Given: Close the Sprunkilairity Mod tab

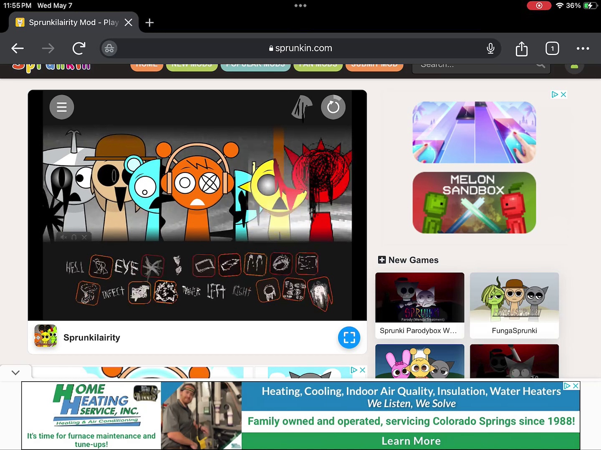Looking at the screenshot, I should coord(129,22).
